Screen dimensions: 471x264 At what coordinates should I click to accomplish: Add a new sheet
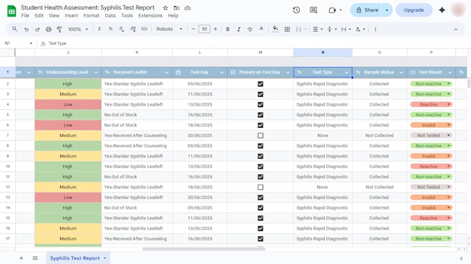(21, 258)
